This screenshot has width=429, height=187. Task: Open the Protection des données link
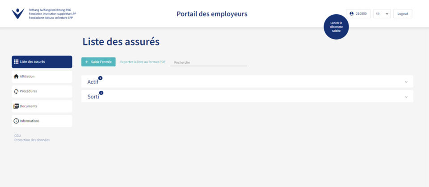point(32,140)
